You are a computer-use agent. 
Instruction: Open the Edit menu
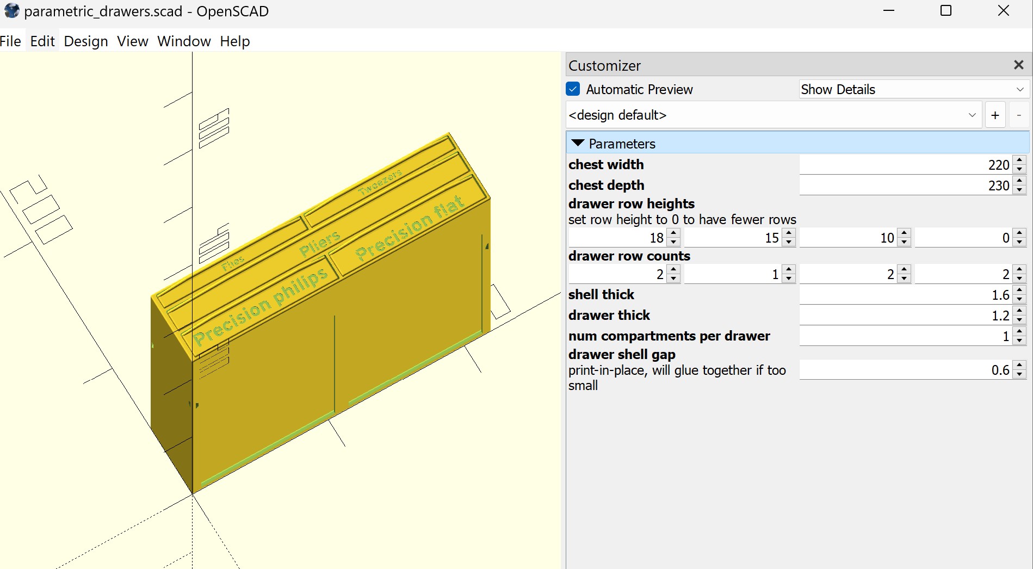[x=42, y=41]
